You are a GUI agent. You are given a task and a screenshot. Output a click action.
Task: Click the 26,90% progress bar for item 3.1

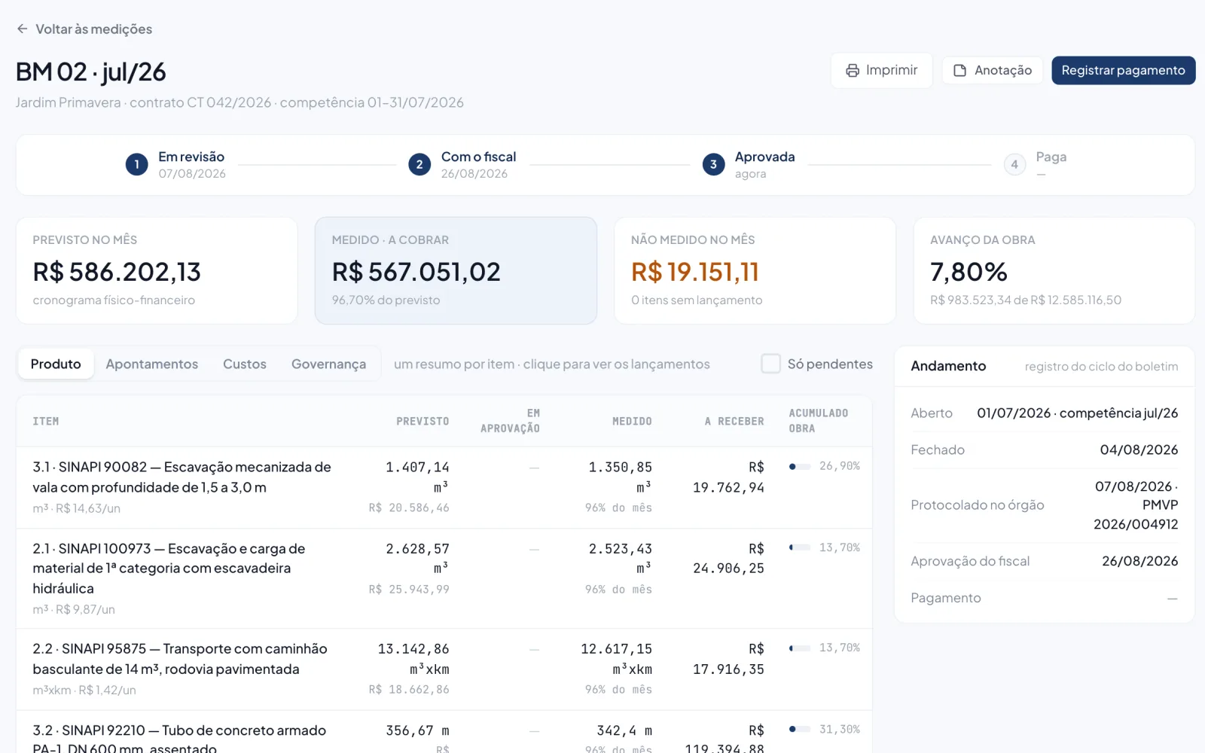800,466
